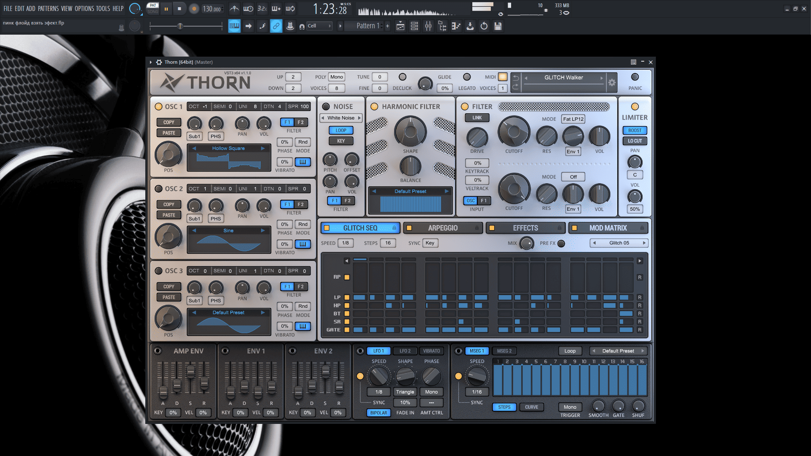Click the save floppy disk icon
The image size is (811, 456).
click(498, 26)
